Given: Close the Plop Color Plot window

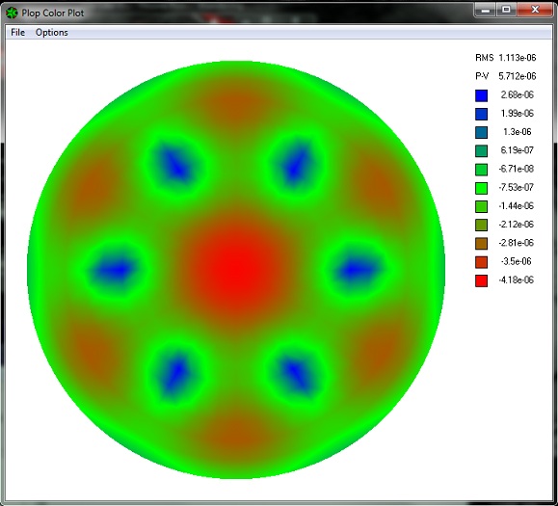Looking at the screenshot, I should pyautogui.click(x=535, y=10).
